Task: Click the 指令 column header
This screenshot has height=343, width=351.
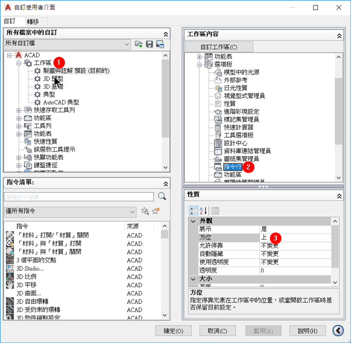Action: [x=69, y=226]
